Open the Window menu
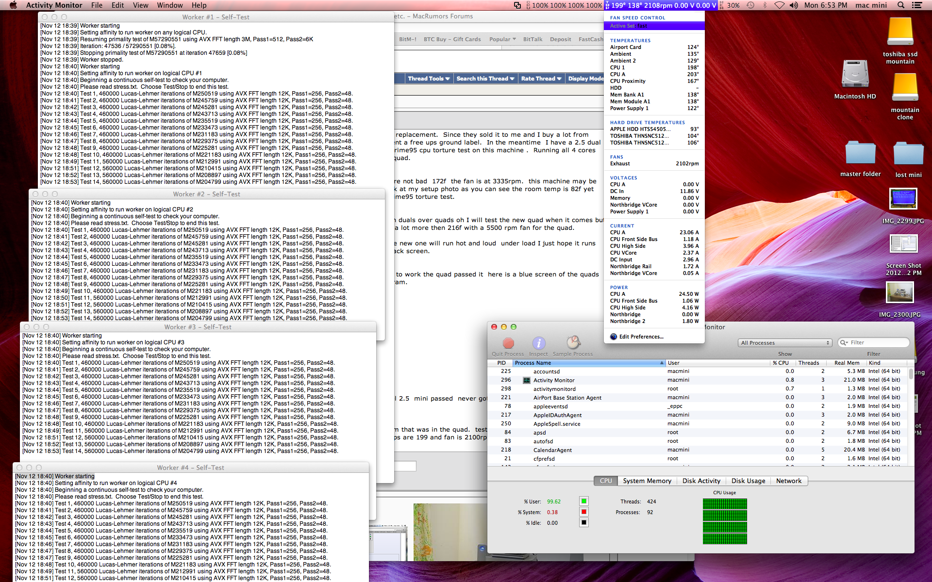Screen dimensions: 932x582 pyautogui.click(x=169, y=5)
